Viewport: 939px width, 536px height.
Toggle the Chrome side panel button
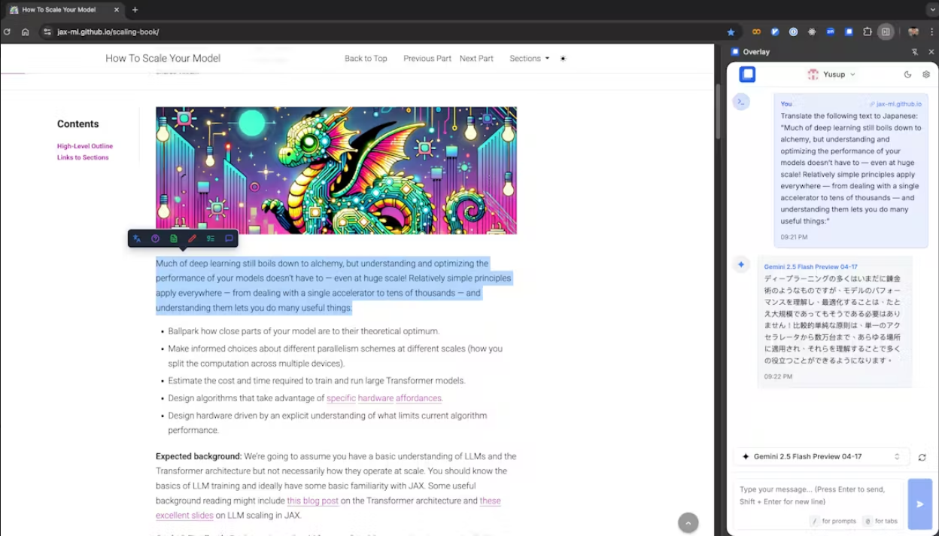click(886, 32)
